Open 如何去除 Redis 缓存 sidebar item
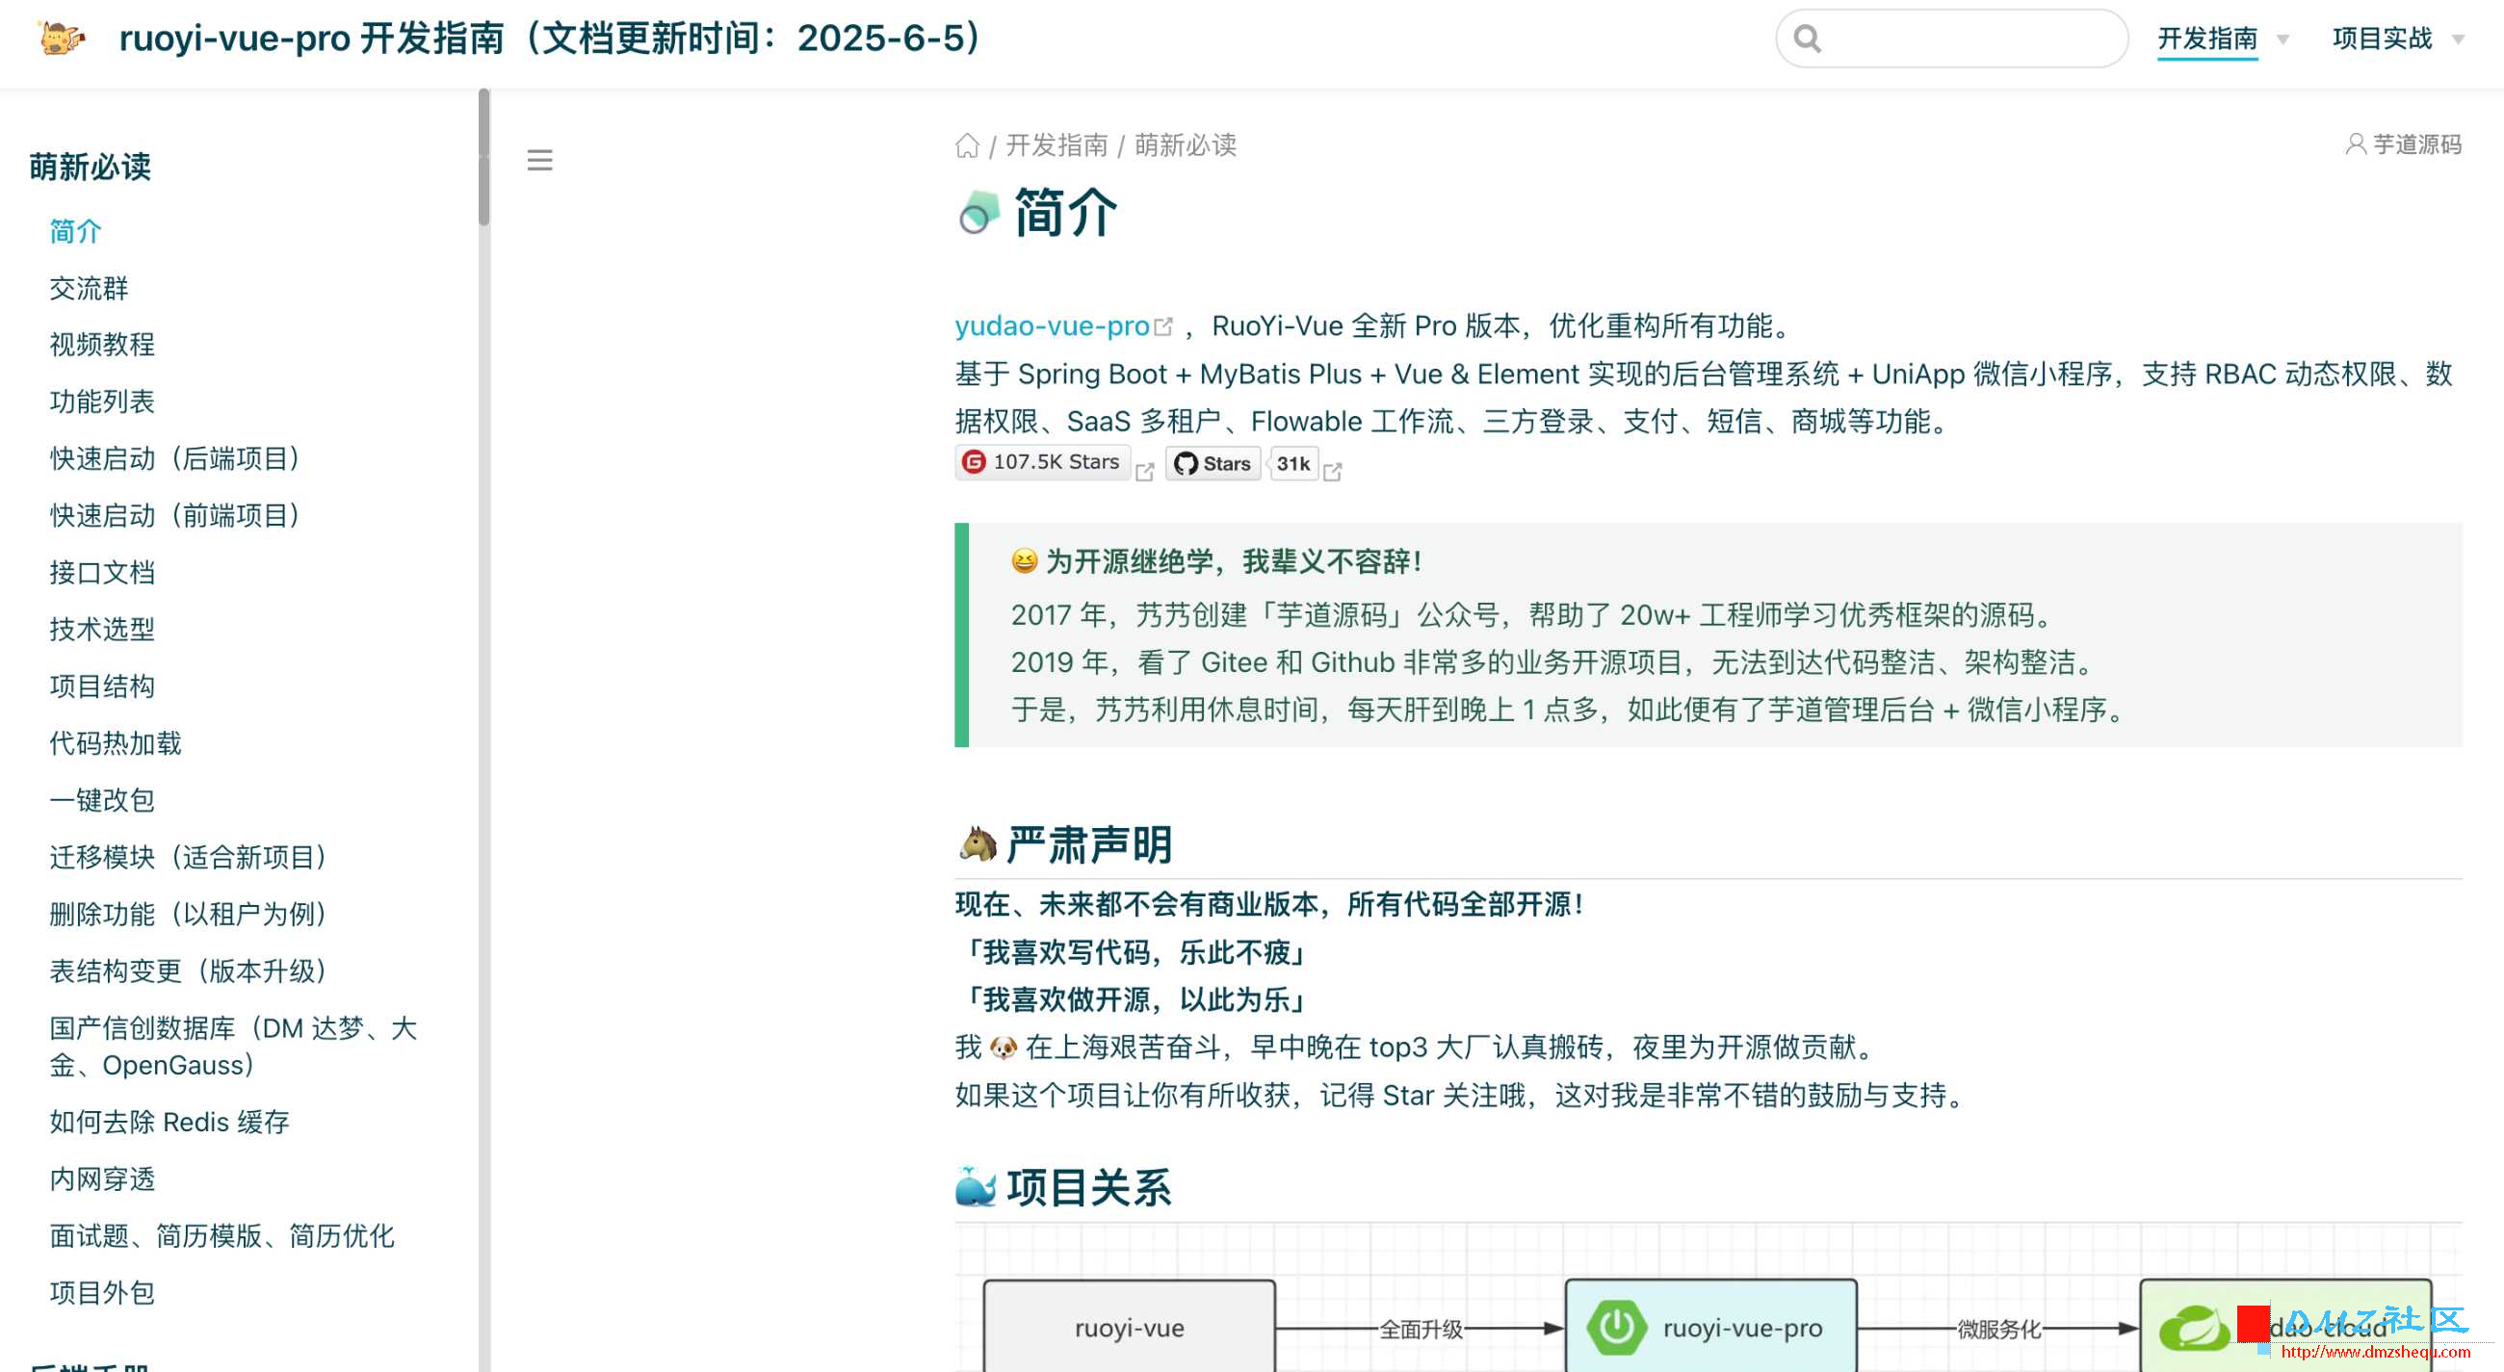Screen dimensions: 2504x1372 170,1123
